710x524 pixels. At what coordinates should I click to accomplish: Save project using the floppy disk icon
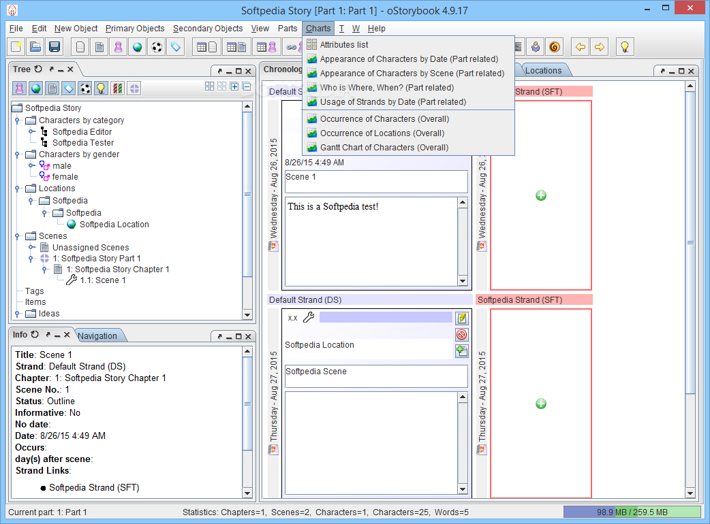pyautogui.click(x=55, y=47)
